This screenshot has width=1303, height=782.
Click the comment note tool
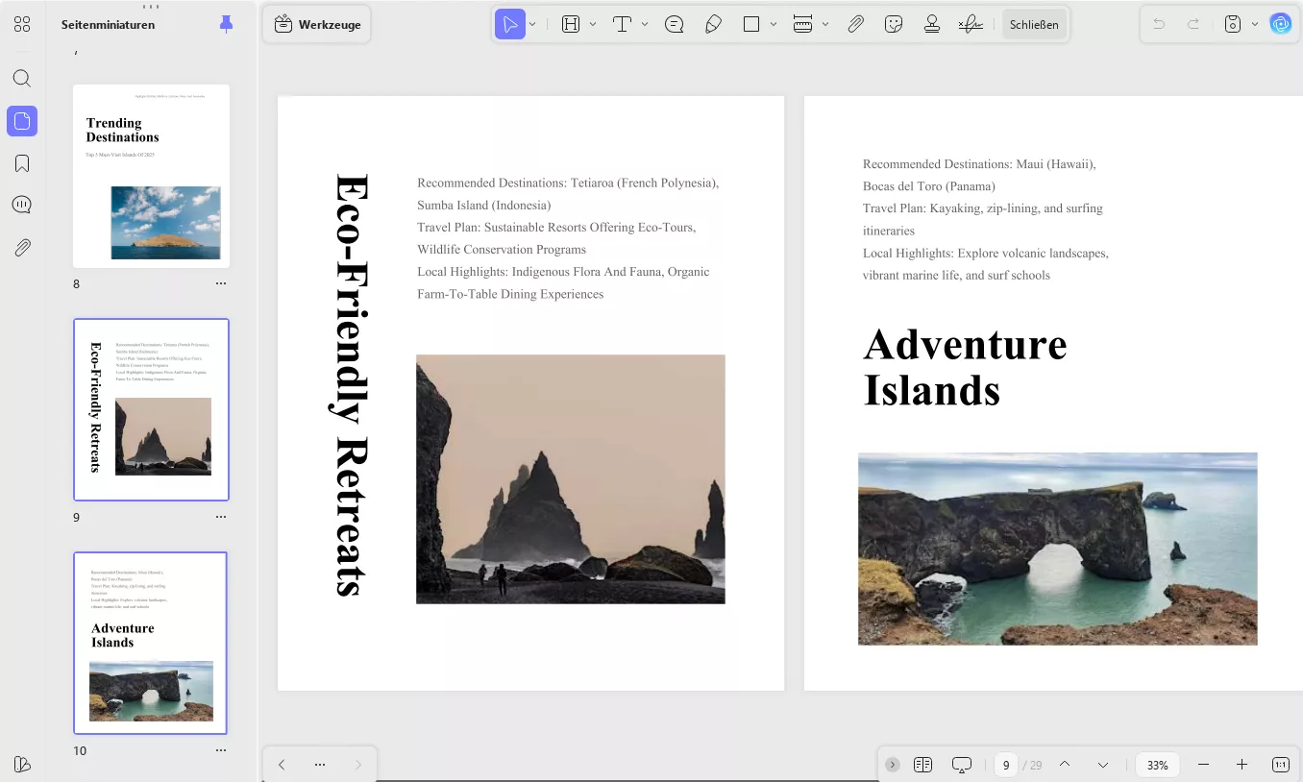(x=675, y=25)
